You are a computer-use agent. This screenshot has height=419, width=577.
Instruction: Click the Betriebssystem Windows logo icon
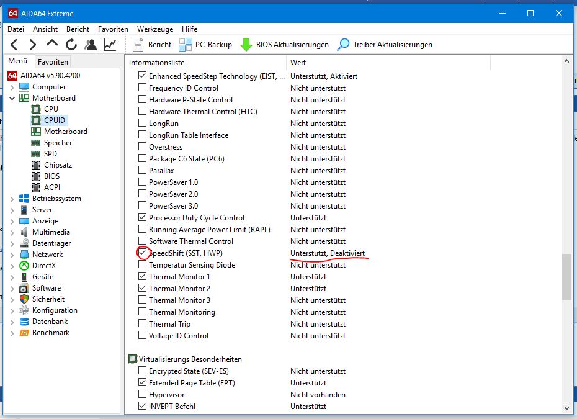tap(24, 199)
